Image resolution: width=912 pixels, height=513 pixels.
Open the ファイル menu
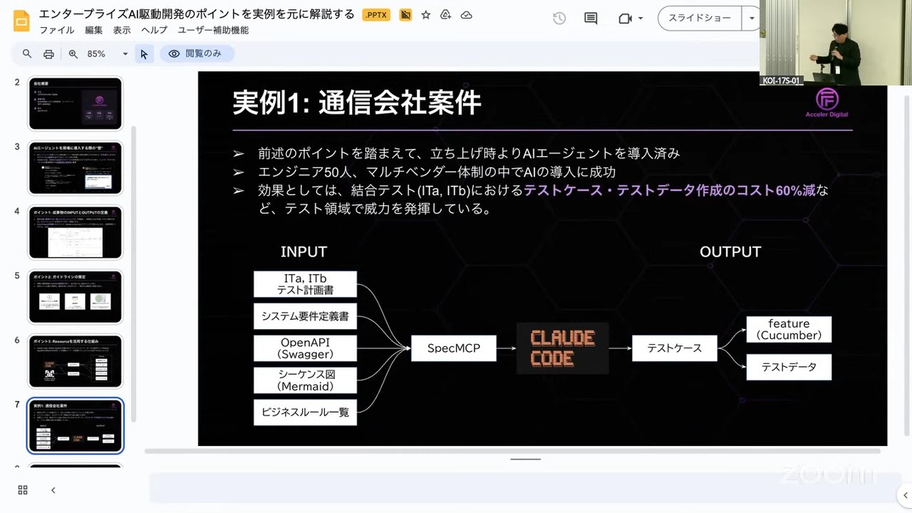pos(56,30)
